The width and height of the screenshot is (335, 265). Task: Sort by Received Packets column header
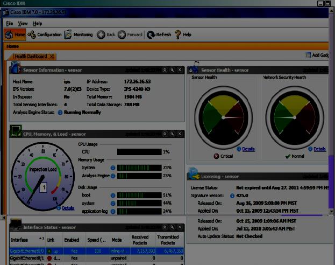pos(142,240)
